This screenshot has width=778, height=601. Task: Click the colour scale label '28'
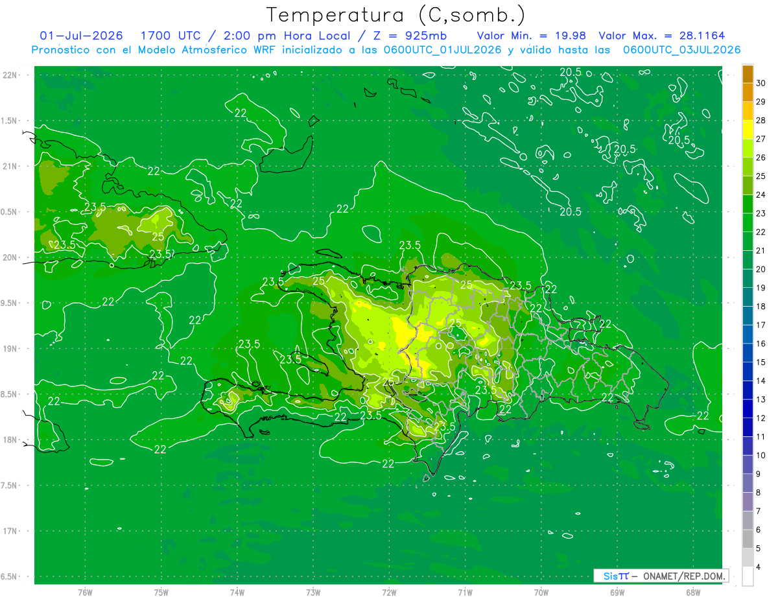761,120
